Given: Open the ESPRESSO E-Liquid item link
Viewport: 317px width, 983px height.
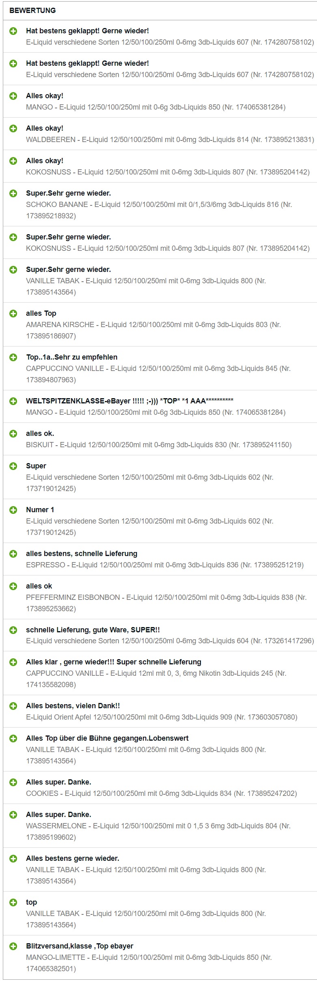Looking at the screenshot, I should pyautogui.click(x=165, y=565).
